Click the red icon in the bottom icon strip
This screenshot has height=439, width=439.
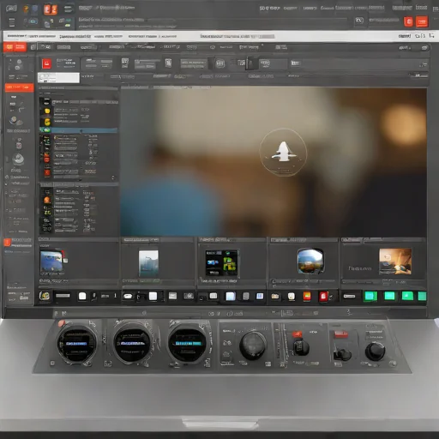coord(323,297)
